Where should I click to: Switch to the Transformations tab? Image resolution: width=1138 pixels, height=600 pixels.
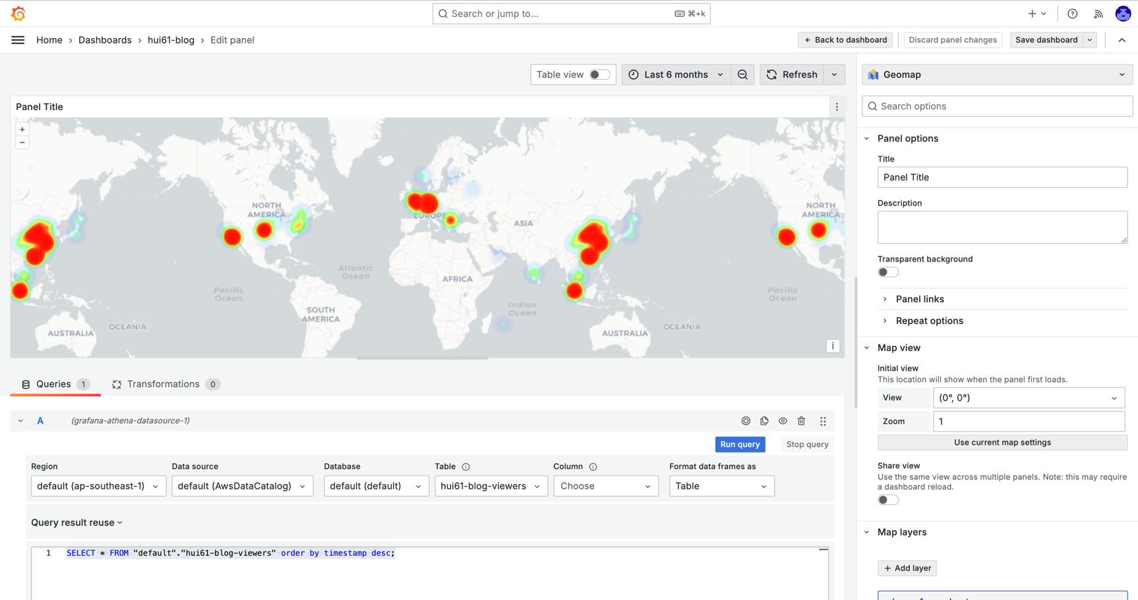click(163, 384)
